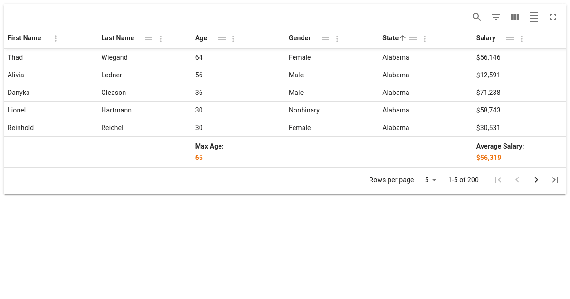Open Gender column actions menu
Image resolution: width=570 pixels, height=299 pixels.
coord(337,39)
